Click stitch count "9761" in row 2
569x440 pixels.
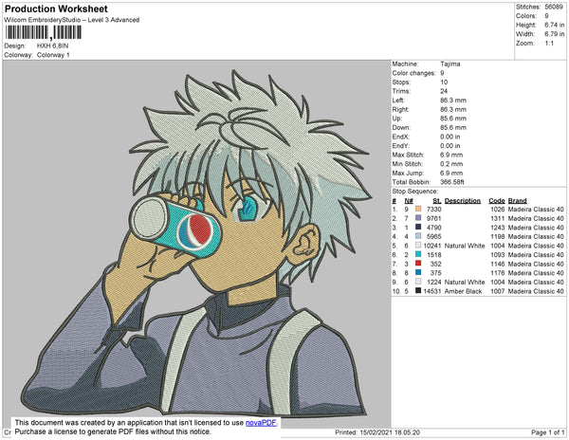pos(434,218)
